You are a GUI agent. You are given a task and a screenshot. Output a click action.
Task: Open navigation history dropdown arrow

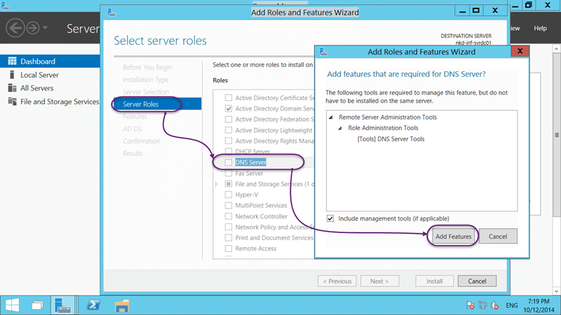tap(45, 27)
